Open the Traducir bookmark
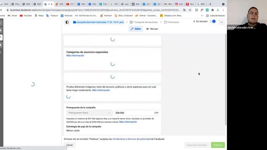 (x=52, y=15)
